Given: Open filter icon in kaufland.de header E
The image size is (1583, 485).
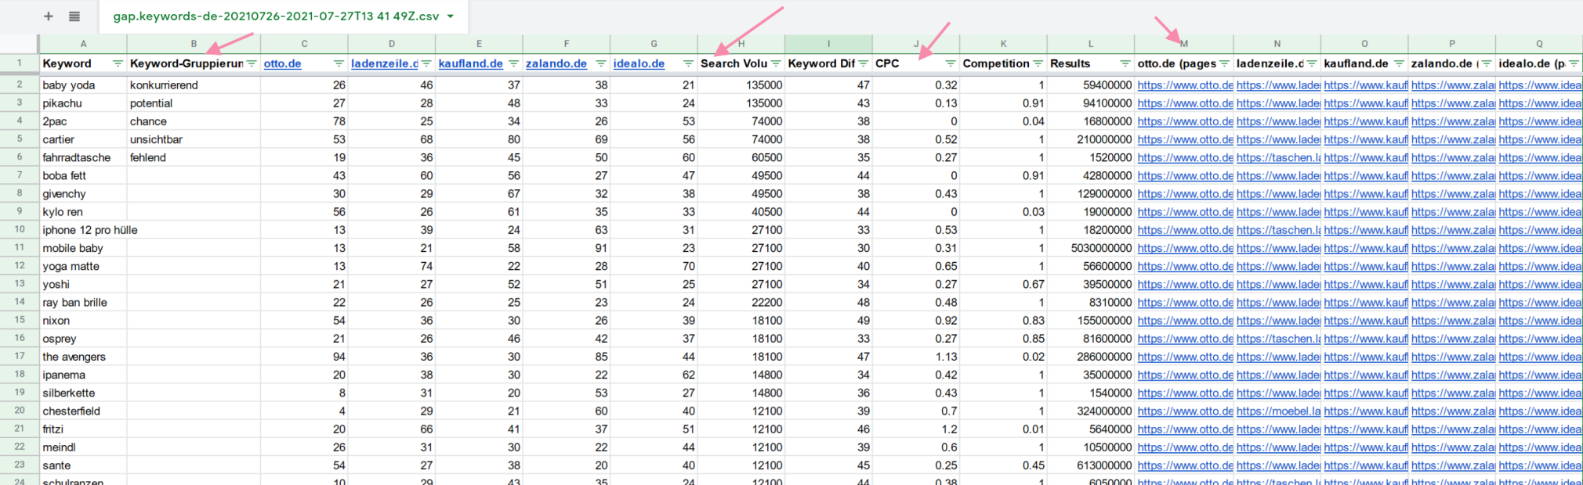Looking at the screenshot, I should pyautogui.click(x=513, y=63).
